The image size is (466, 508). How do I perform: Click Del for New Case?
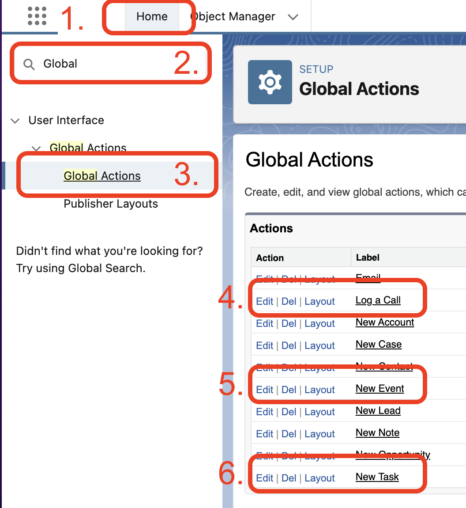point(289,345)
